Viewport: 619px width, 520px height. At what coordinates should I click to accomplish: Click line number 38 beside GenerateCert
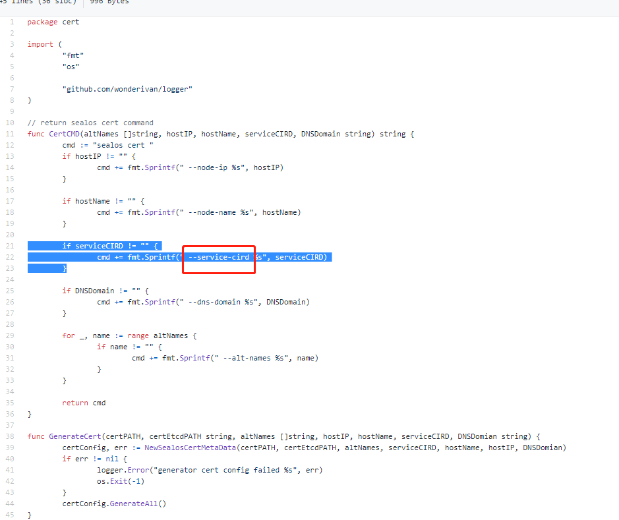click(x=12, y=436)
